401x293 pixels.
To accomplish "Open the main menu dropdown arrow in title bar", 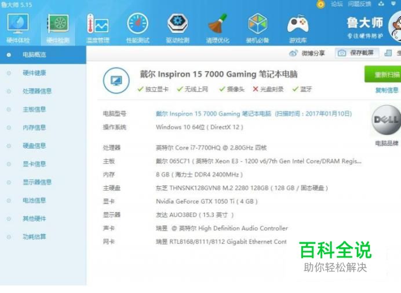I will pos(393,3).
